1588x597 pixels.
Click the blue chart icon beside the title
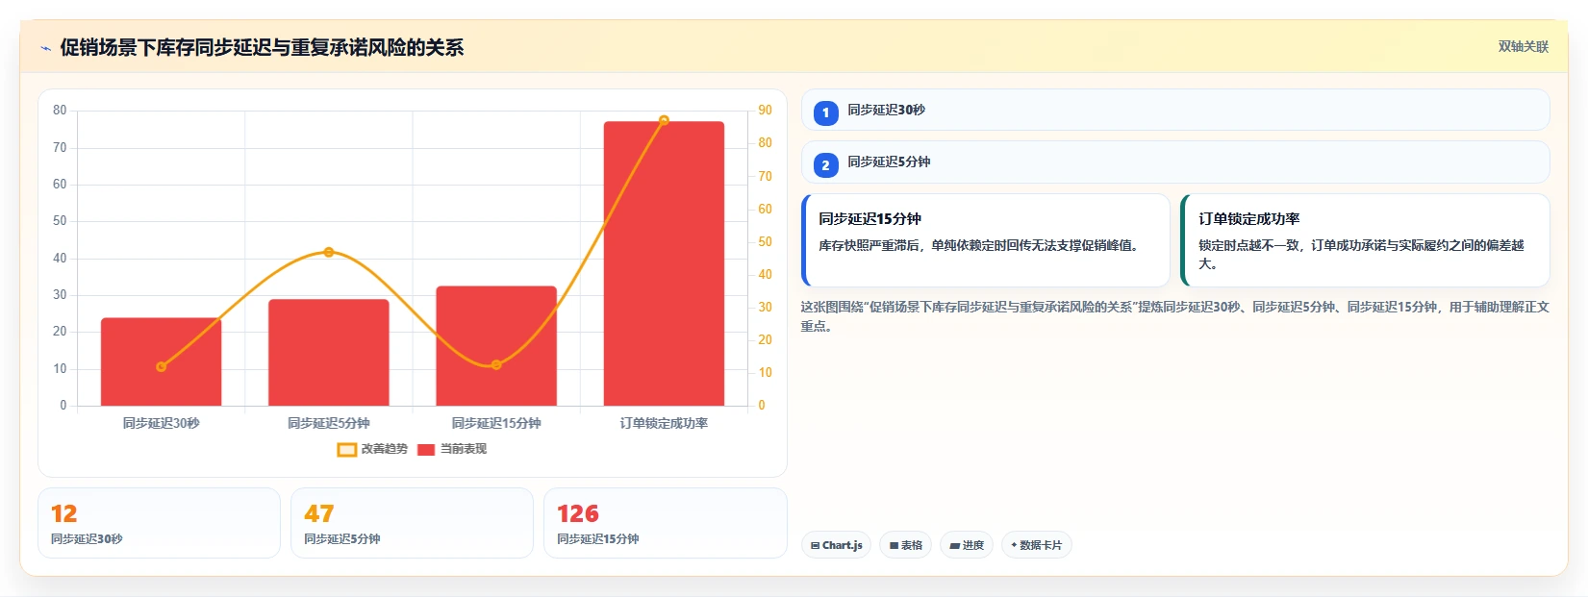point(45,48)
